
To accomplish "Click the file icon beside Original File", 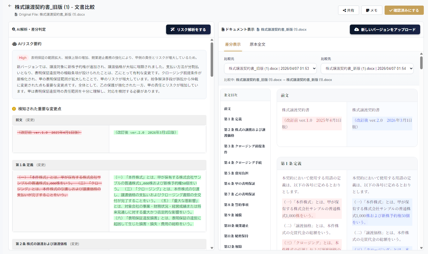I will point(16,15).
